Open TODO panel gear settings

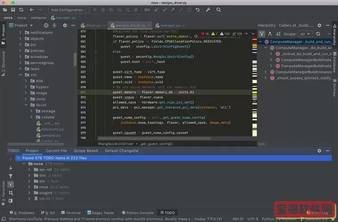tap(319, 151)
